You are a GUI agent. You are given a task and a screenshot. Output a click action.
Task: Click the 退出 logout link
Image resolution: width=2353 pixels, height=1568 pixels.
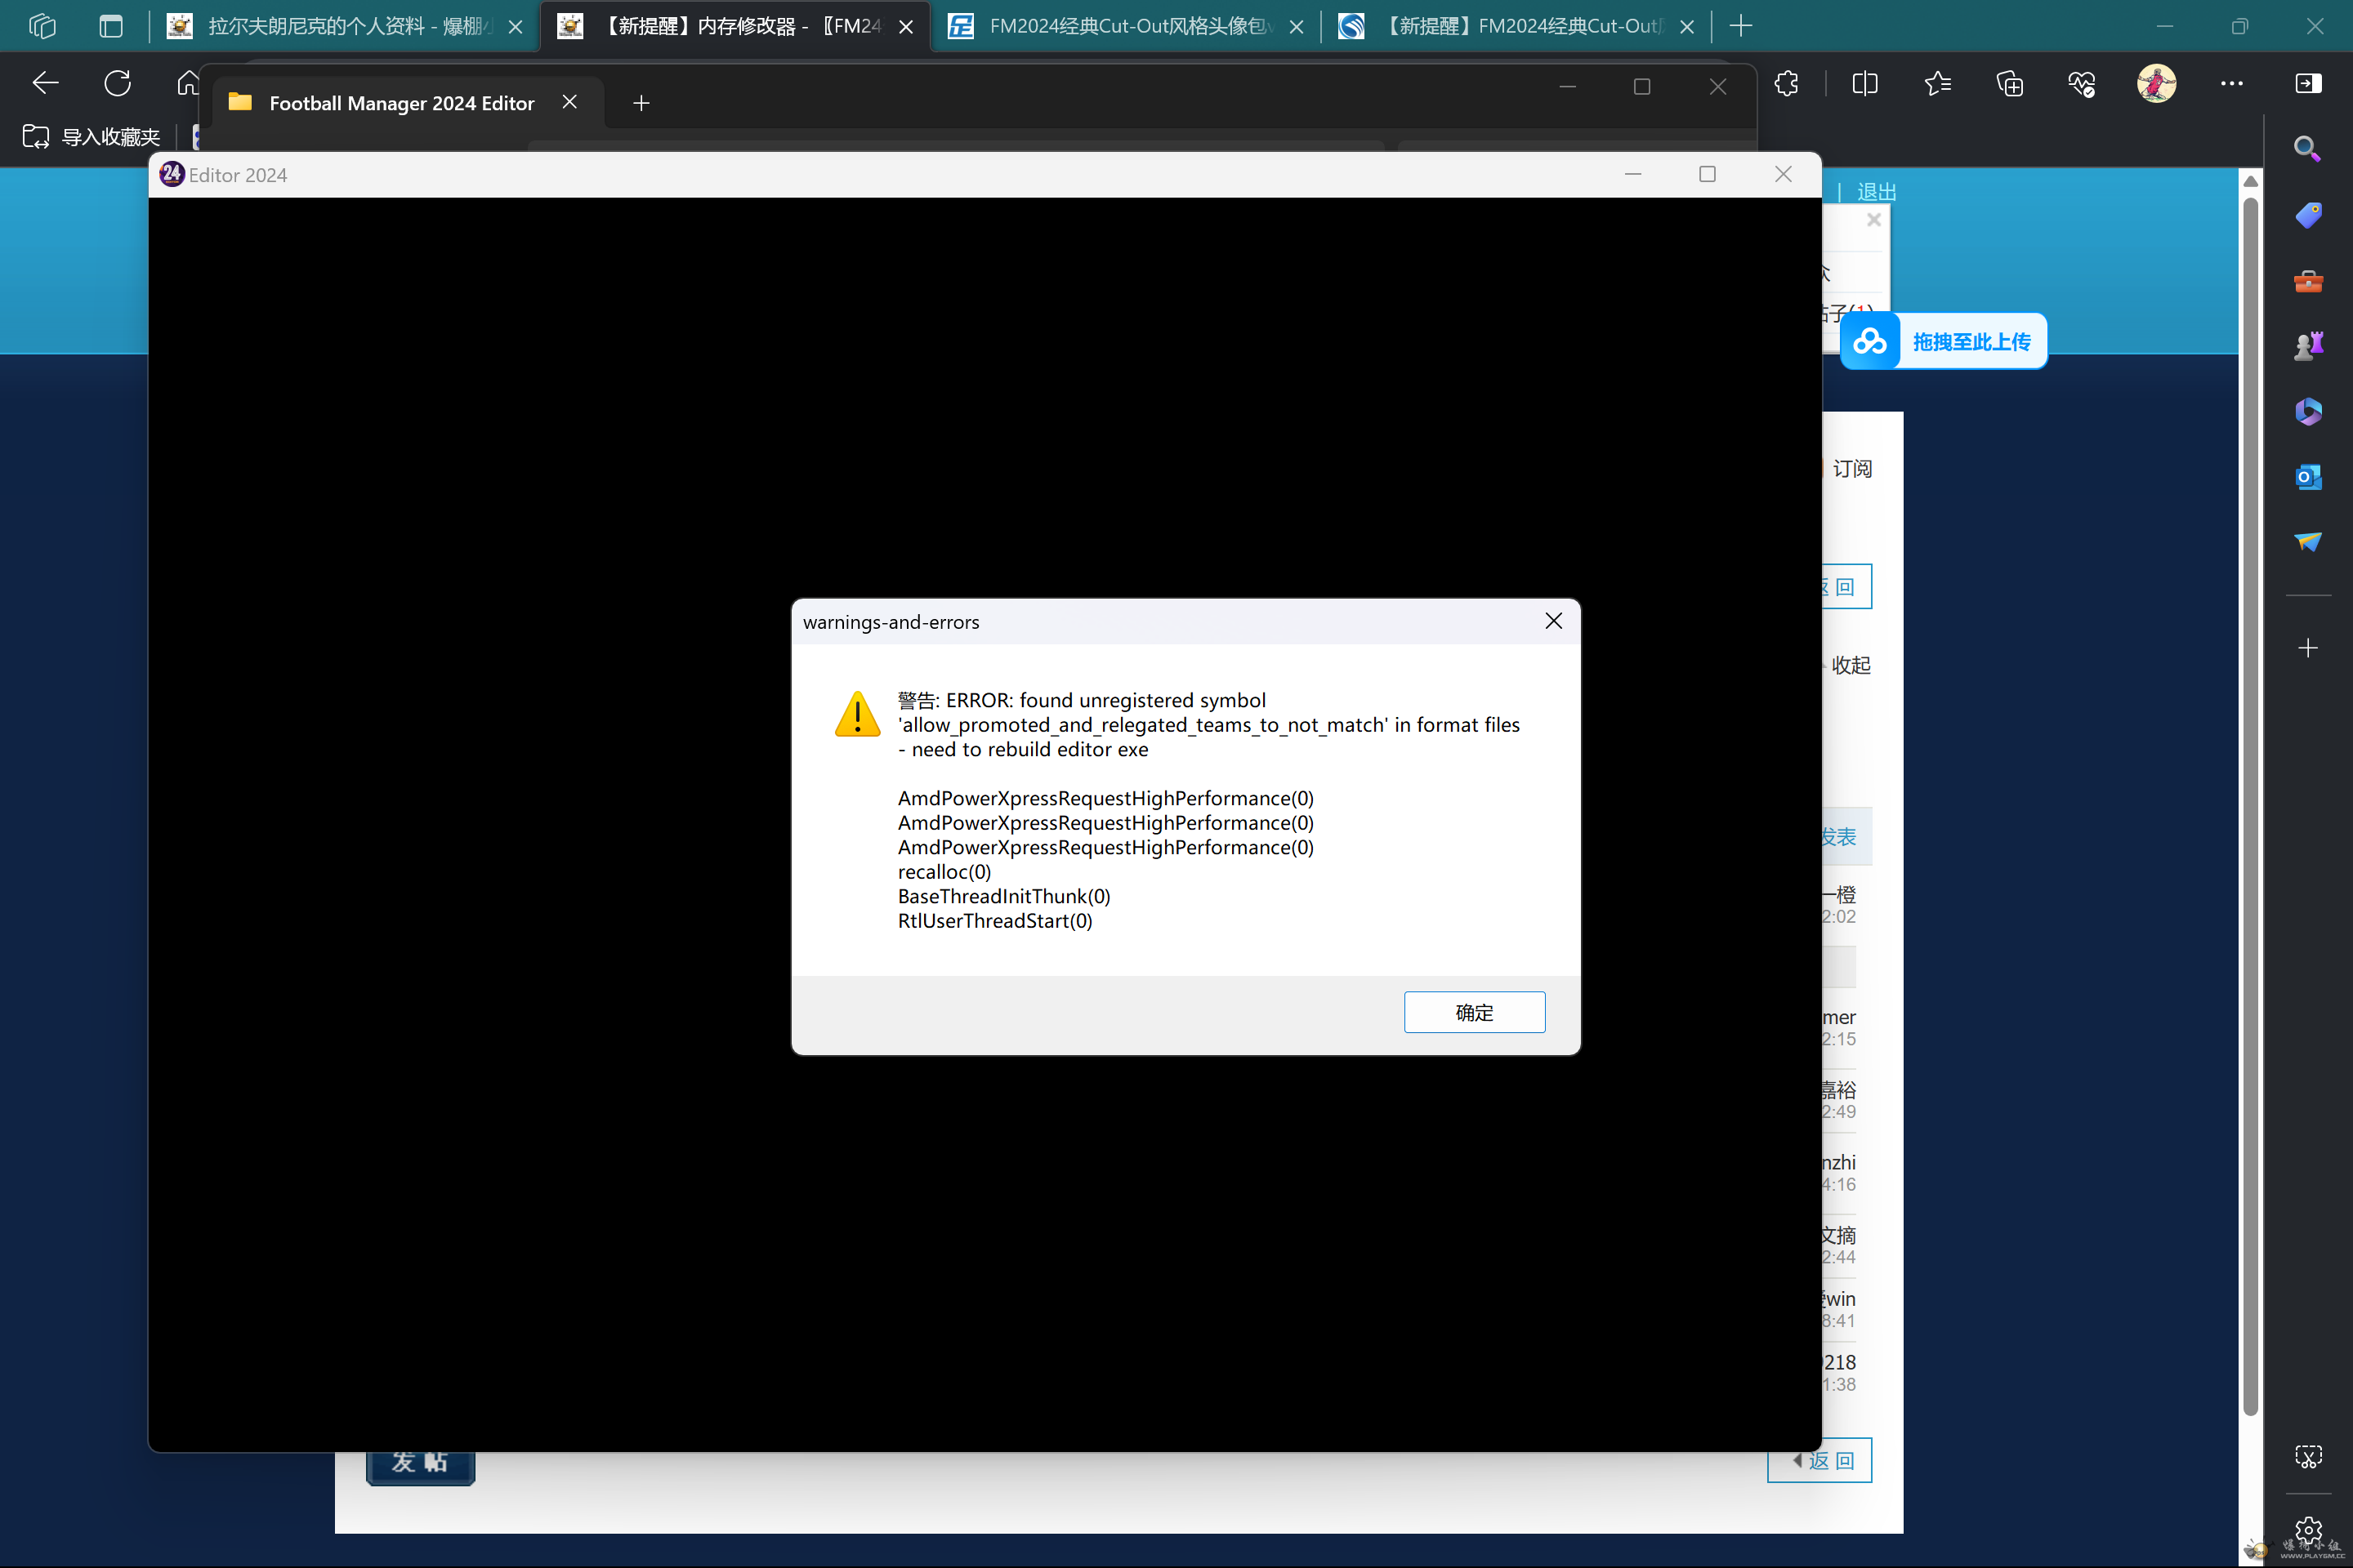[x=1876, y=191]
